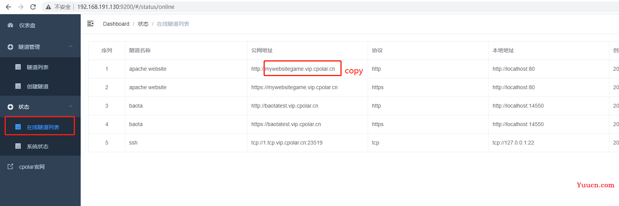Click the Dashboard breadcrumb
This screenshot has height=206, width=619.
tap(116, 24)
